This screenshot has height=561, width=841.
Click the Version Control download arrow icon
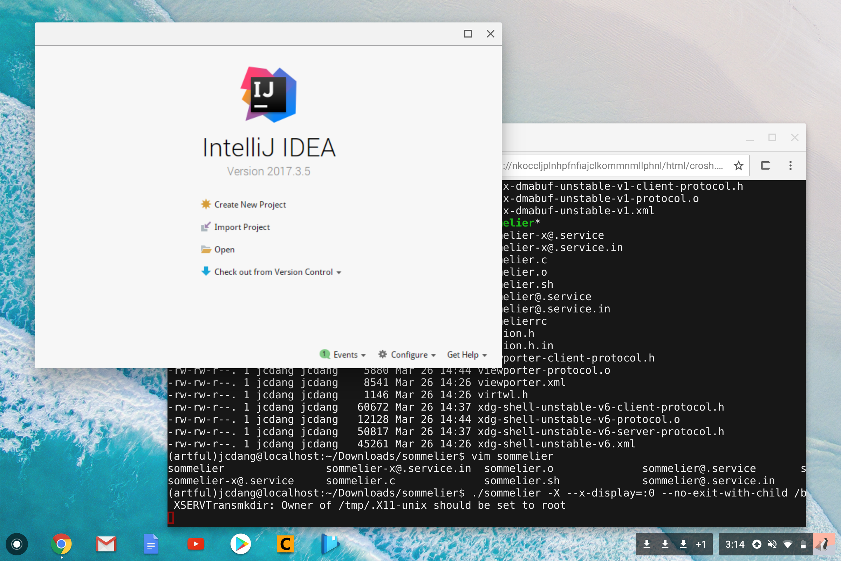tap(206, 271)
